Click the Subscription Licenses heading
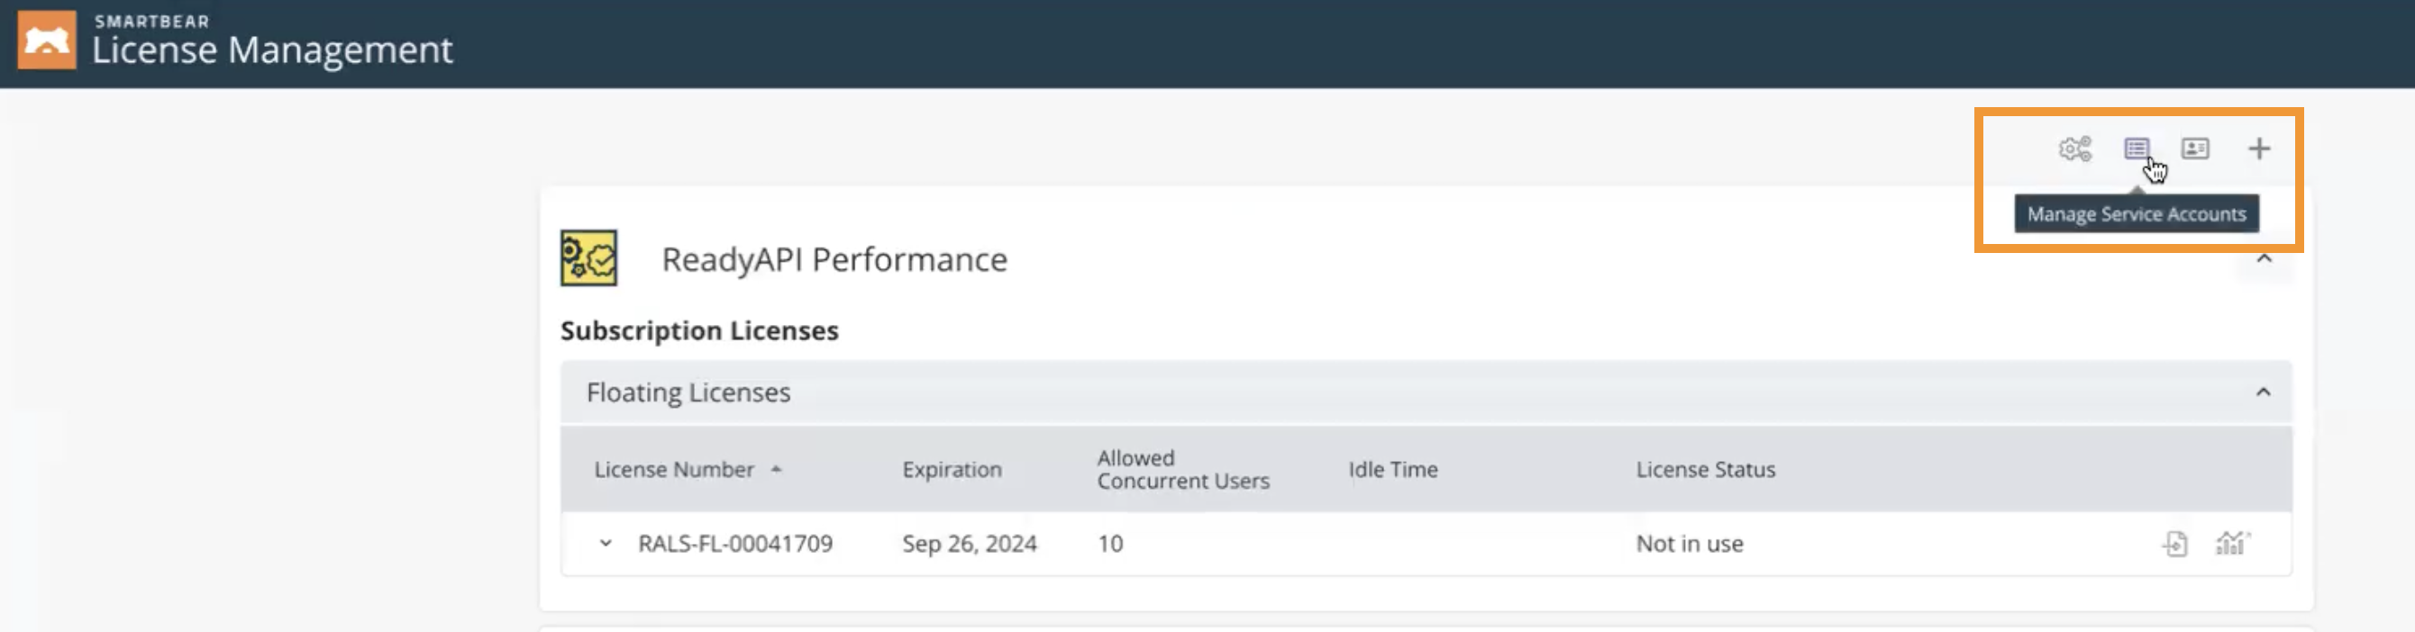Image resolution: width=2415 pixels, height=632 pixels. pyautogui.click(x=699, y=330)
